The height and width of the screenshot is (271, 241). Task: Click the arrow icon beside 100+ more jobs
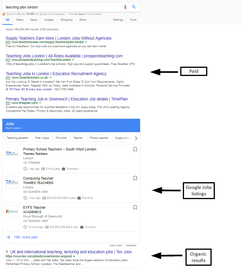pos(8,237)
